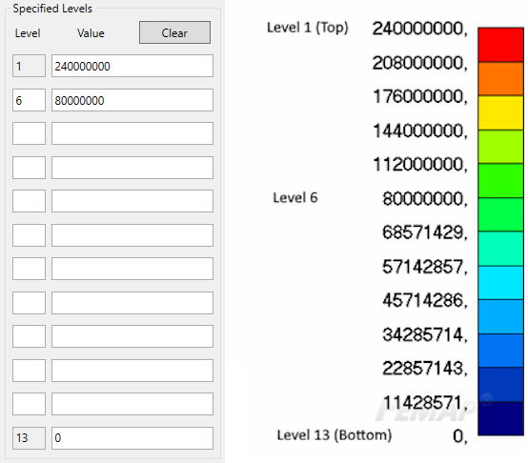Click the 0 label at the legend bottom
This screenshot has width=528, height=463.
[x=460, y=436]
